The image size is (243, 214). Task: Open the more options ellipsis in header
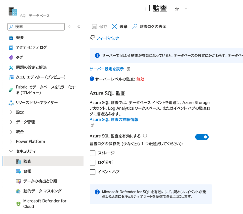(x=187, y=9)
